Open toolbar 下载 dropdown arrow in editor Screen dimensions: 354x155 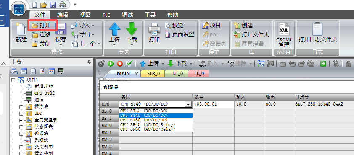[x=191, y=64]
